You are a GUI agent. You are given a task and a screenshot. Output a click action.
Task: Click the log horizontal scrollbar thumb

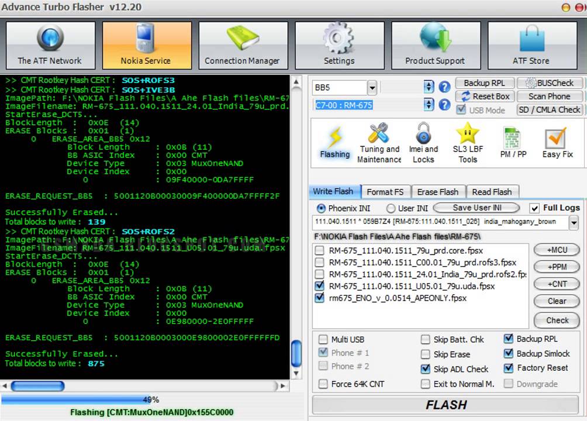click(37, 386)
